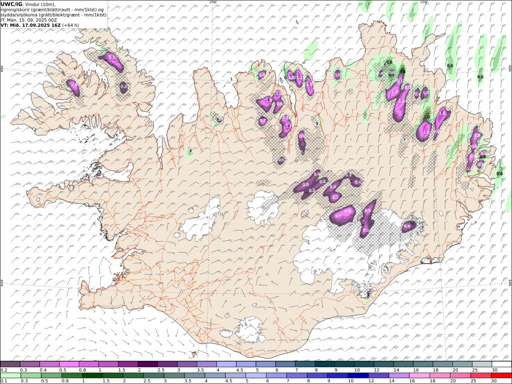Image resolution: width=512 pixels, height=384 pixels.
Task: Click the '1.6' snowfall value on the map
Action: coord(442,114)
